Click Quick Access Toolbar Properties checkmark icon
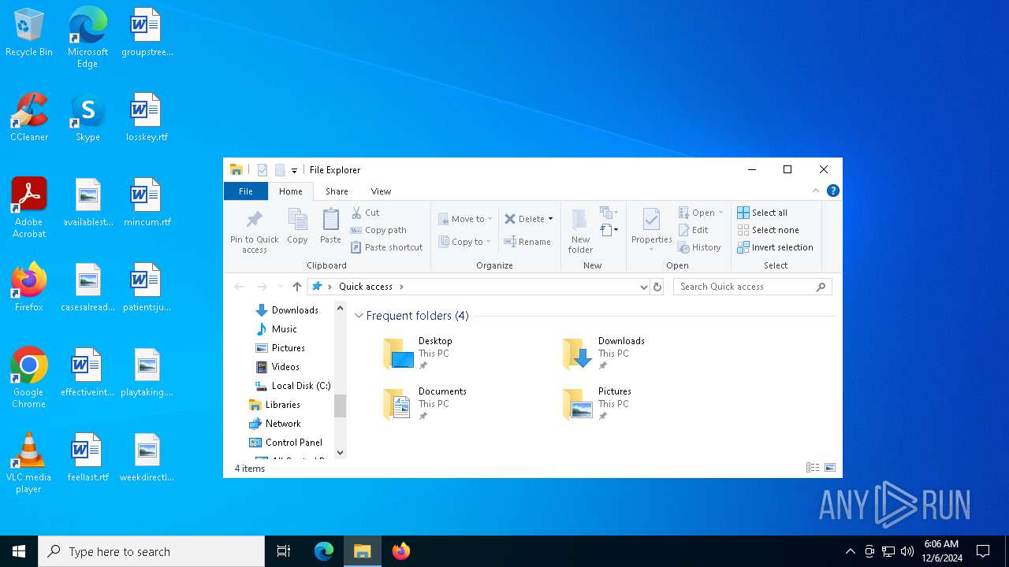1009x567 pixels. click(x=262, y=170)
